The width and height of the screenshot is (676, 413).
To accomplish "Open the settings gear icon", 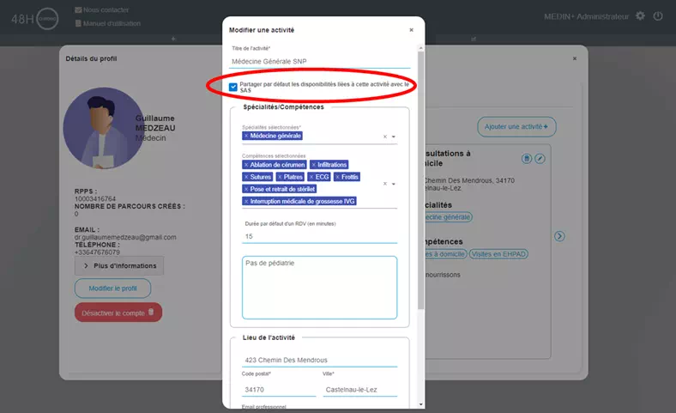I will [640, 16].
